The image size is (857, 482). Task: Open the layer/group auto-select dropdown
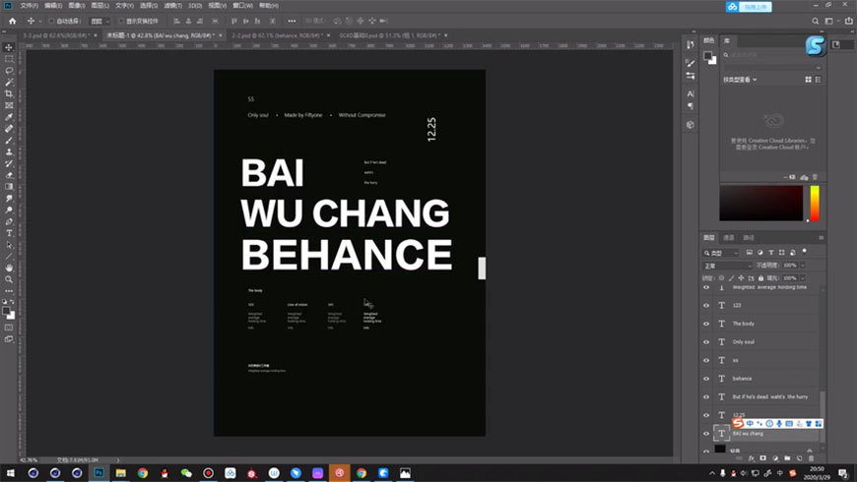click(100, 21)
